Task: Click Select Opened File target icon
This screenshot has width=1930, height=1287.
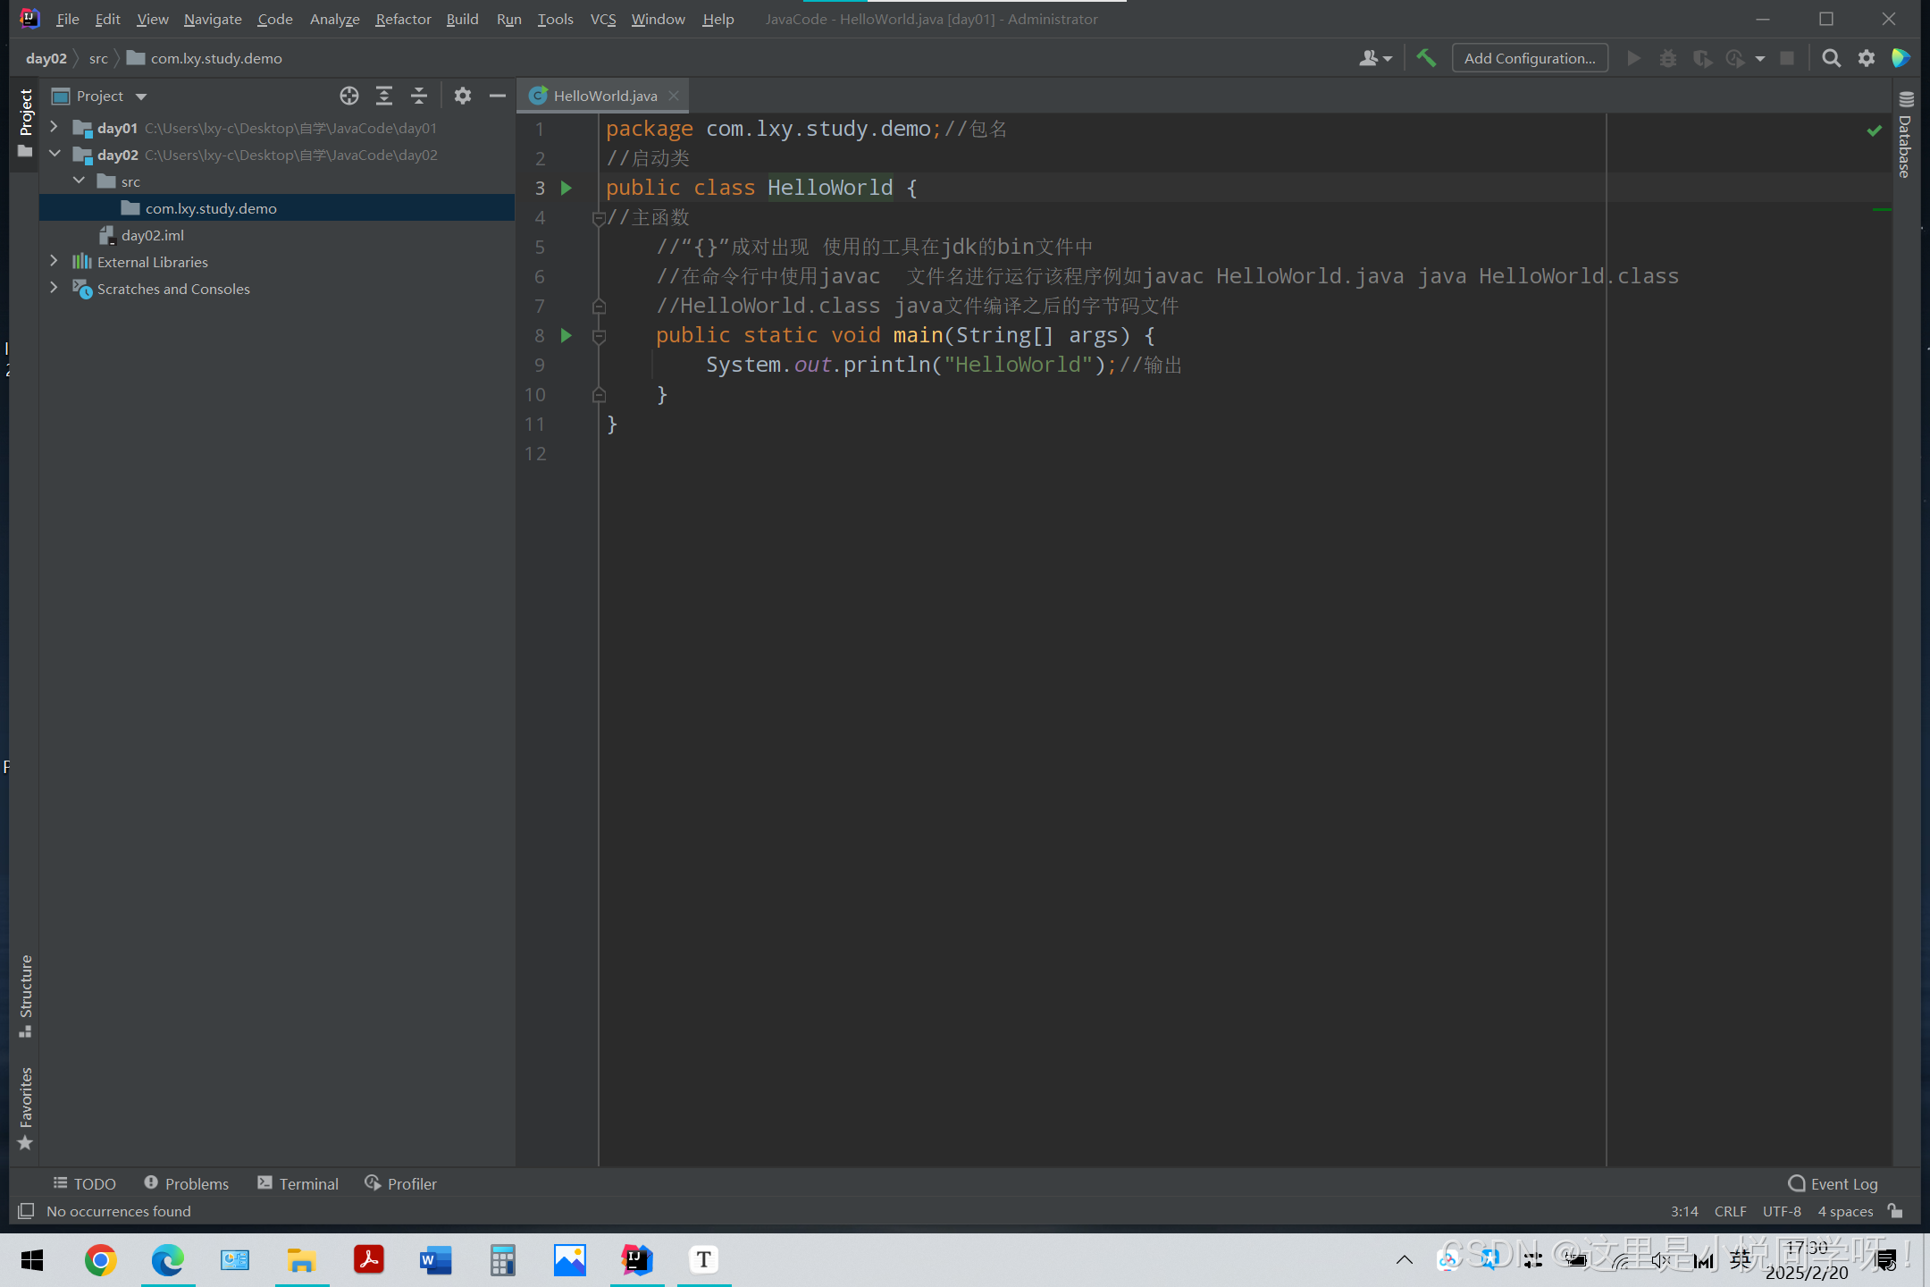Action: point(348,96)
